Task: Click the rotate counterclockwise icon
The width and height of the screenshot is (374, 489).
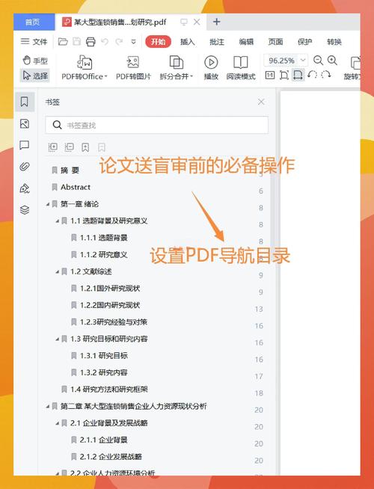Action: 312,75
